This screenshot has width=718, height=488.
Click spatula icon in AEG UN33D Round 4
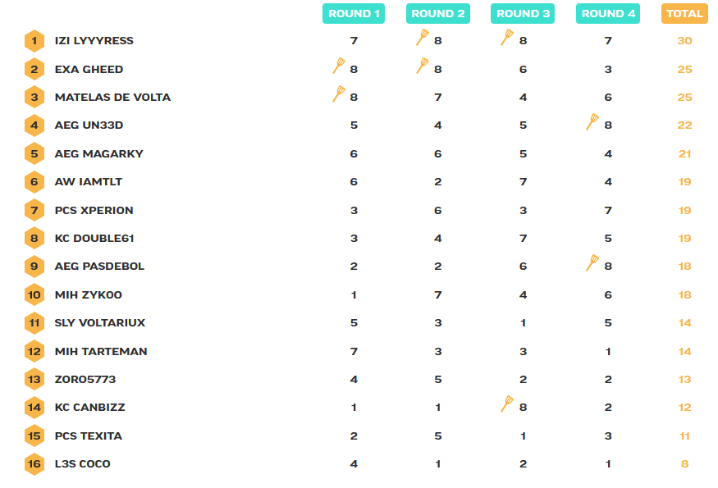coord(592,122)
